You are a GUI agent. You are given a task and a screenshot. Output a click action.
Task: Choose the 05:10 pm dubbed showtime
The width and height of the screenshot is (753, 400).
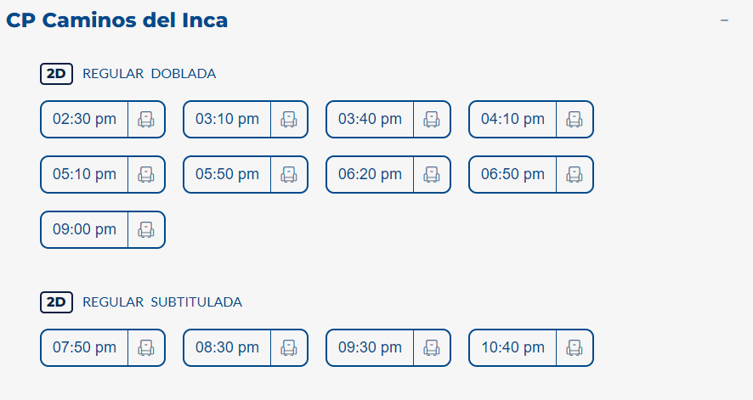tap(84, 175)
